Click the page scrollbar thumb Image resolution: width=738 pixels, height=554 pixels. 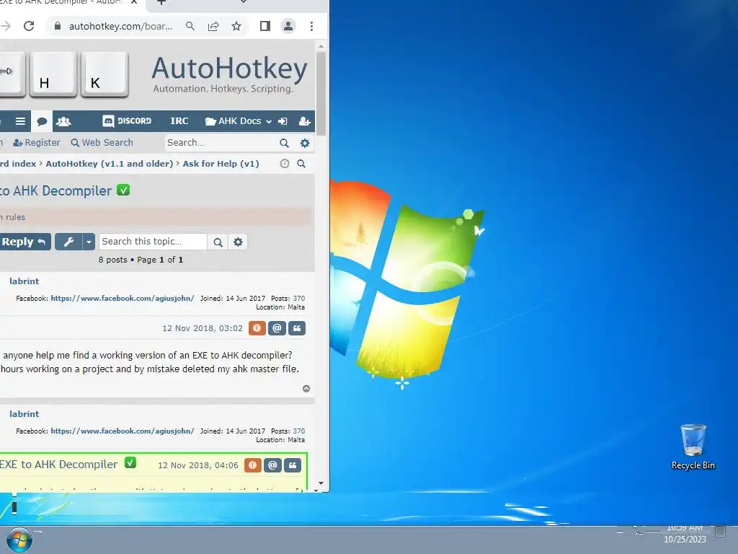321,93
